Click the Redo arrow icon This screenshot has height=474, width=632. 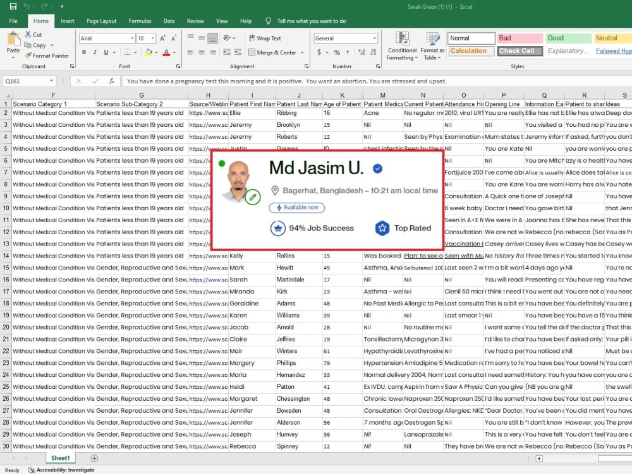click(x=44, y=6)
